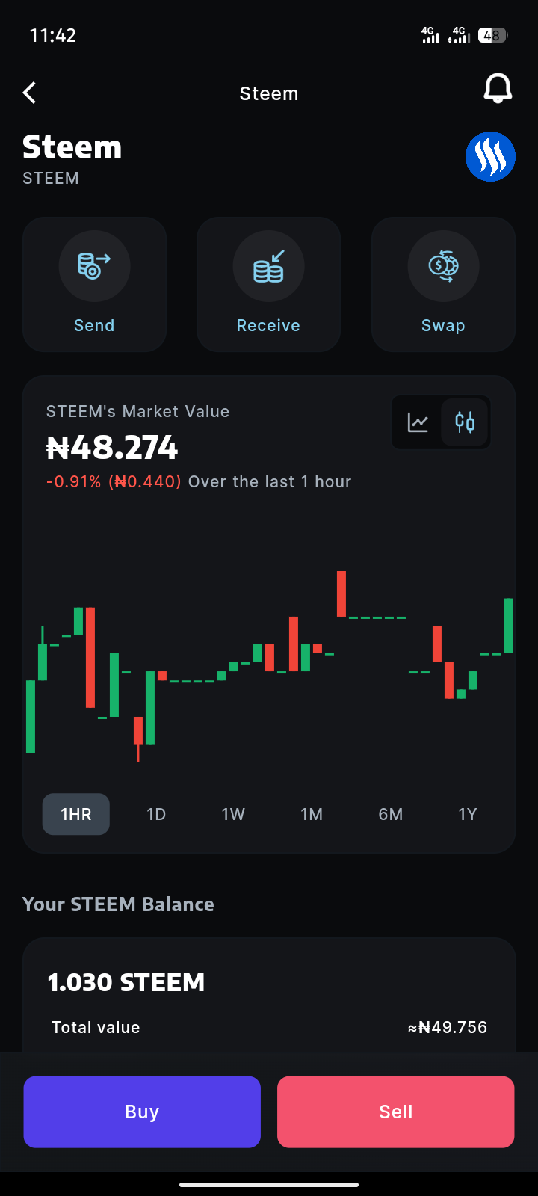Screen dimensions: 538x1196
Task: Tap the Receive coins icon
Action: pyautogui.click(x=268, y=266)
